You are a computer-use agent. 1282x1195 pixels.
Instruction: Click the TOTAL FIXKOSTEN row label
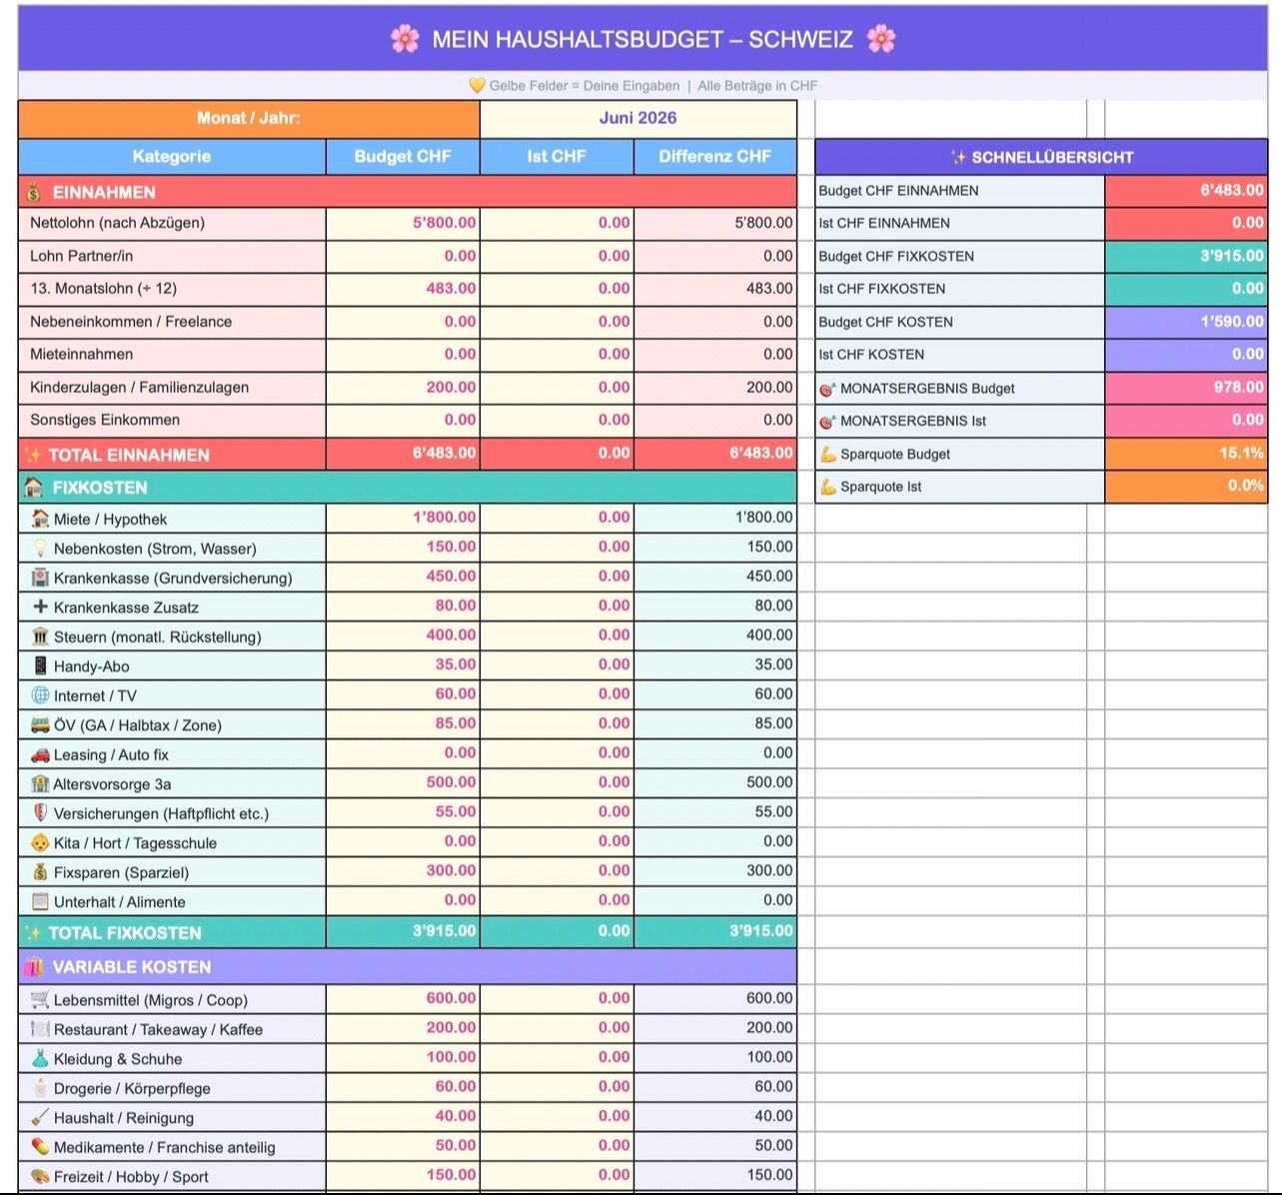pyautogui.click(x=125, y=933)
